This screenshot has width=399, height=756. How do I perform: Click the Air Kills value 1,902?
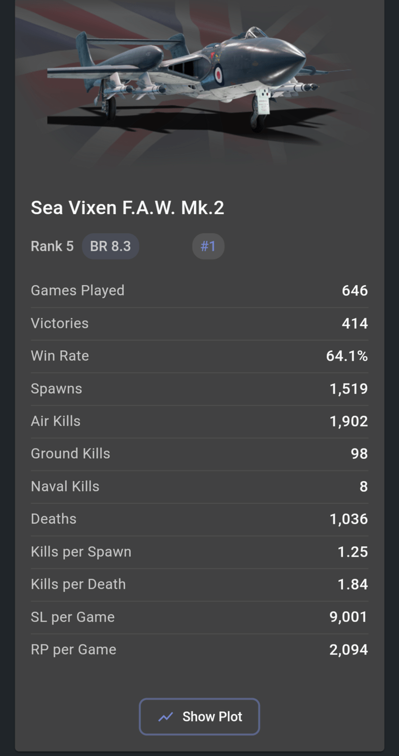[349, 421]
